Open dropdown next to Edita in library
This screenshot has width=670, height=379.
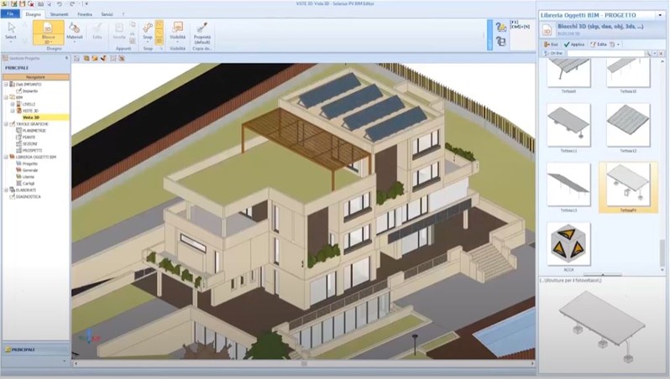pos(618,44)
